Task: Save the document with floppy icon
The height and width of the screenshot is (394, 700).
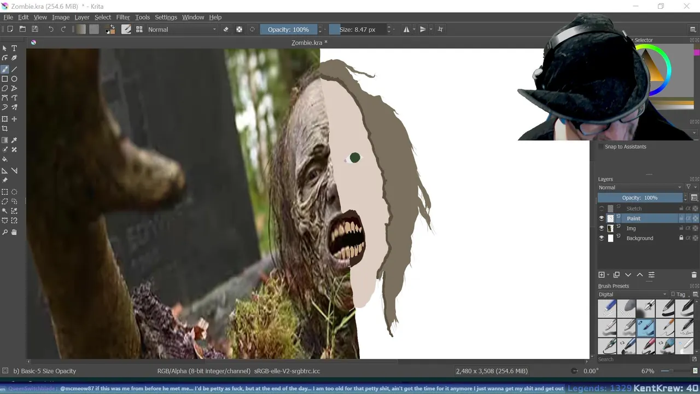Action: pyautogui.click(x=35, y=29)
